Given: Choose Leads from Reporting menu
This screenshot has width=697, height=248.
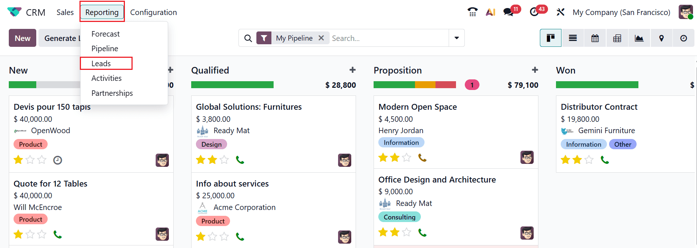Looking at the screenshot, I should point(101,63).
